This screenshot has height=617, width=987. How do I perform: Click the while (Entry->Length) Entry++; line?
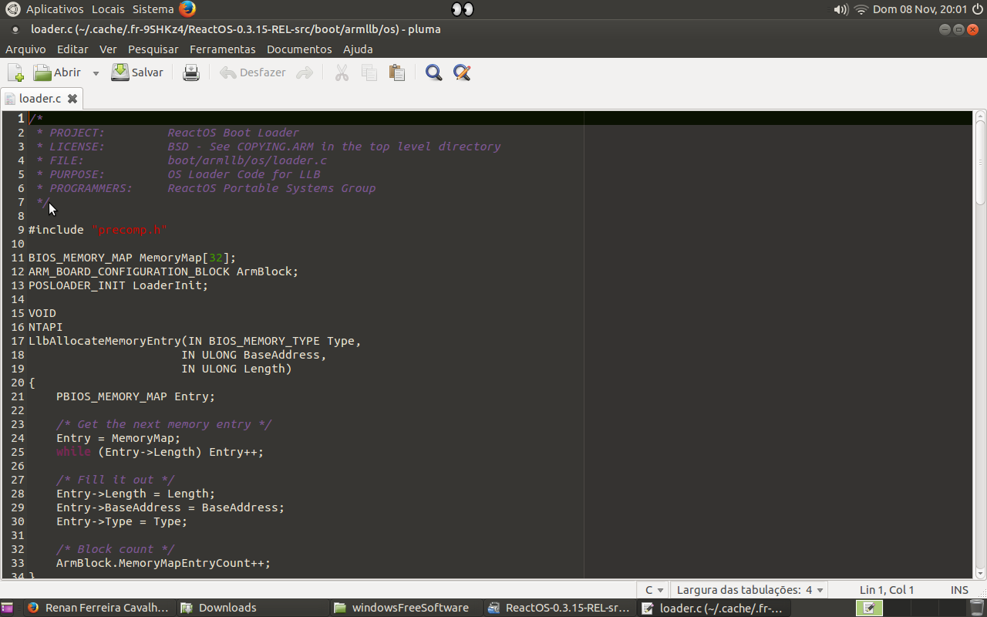[160, 452]
